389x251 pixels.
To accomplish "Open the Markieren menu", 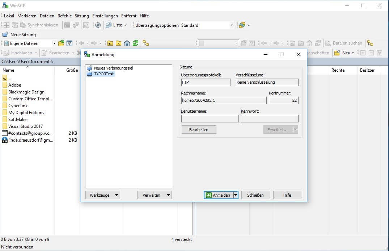I will pos(27,16).
